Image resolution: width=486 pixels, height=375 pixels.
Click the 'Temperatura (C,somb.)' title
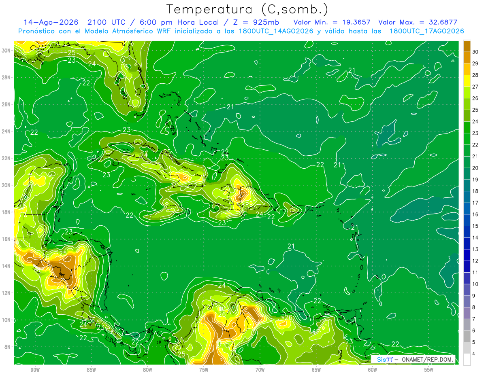pyautogui.click(x=247, y=9)
